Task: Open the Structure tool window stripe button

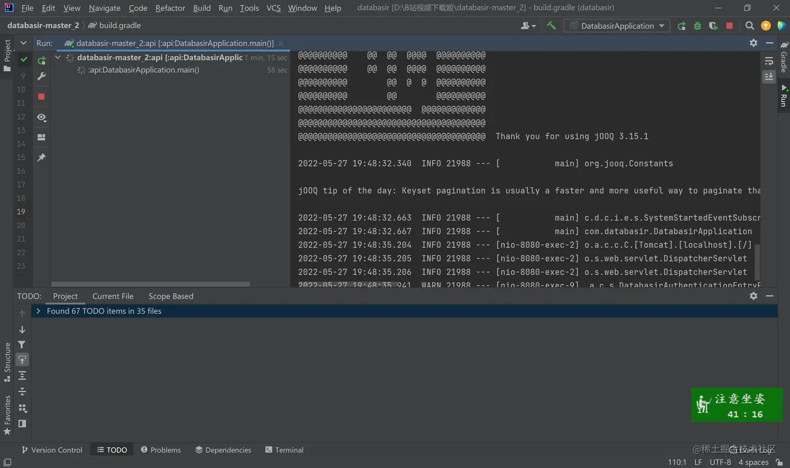Action: pyautogui.click(x=7, y=362)
